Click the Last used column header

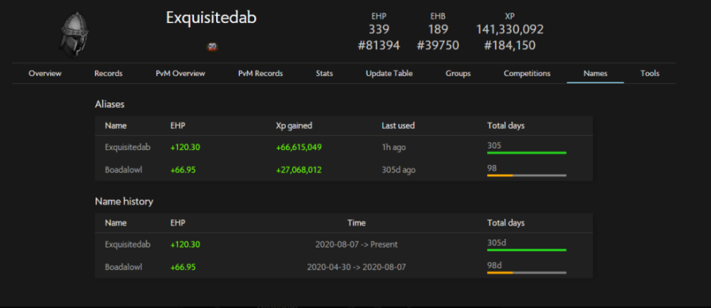click(398, 126)
